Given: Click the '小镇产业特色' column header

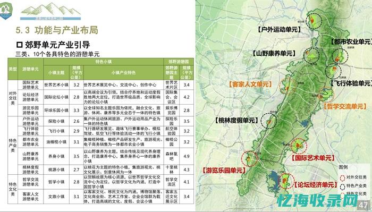Looking at the screenshot, I should (124, 73).
